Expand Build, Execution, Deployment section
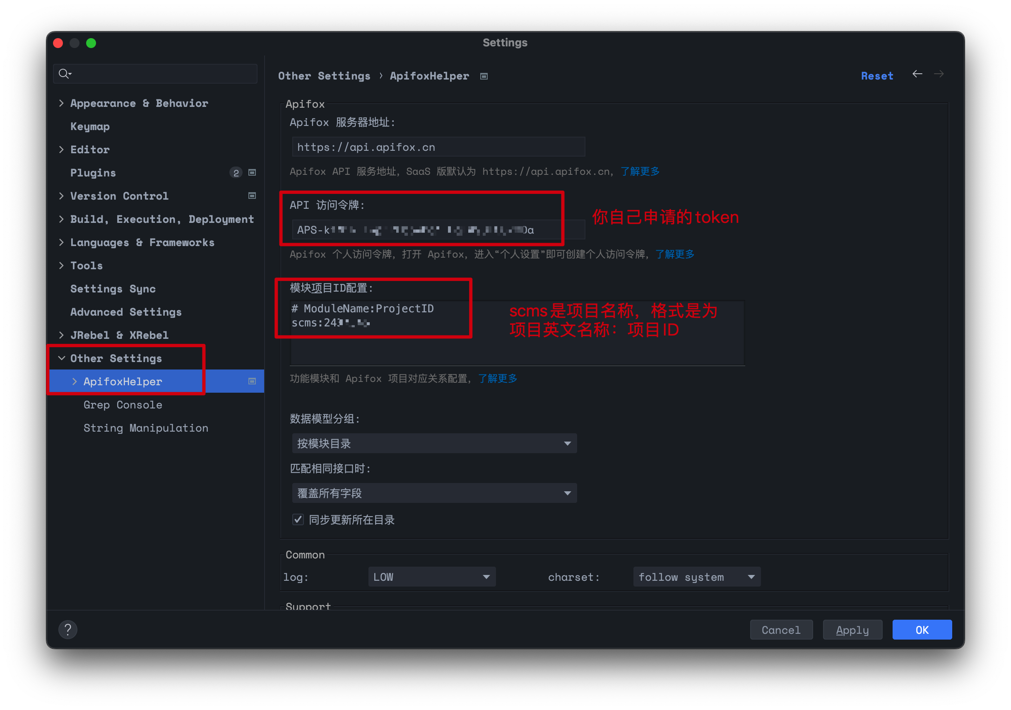 click(61, 219)
